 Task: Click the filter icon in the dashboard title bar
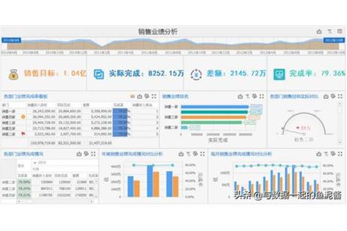330,31
